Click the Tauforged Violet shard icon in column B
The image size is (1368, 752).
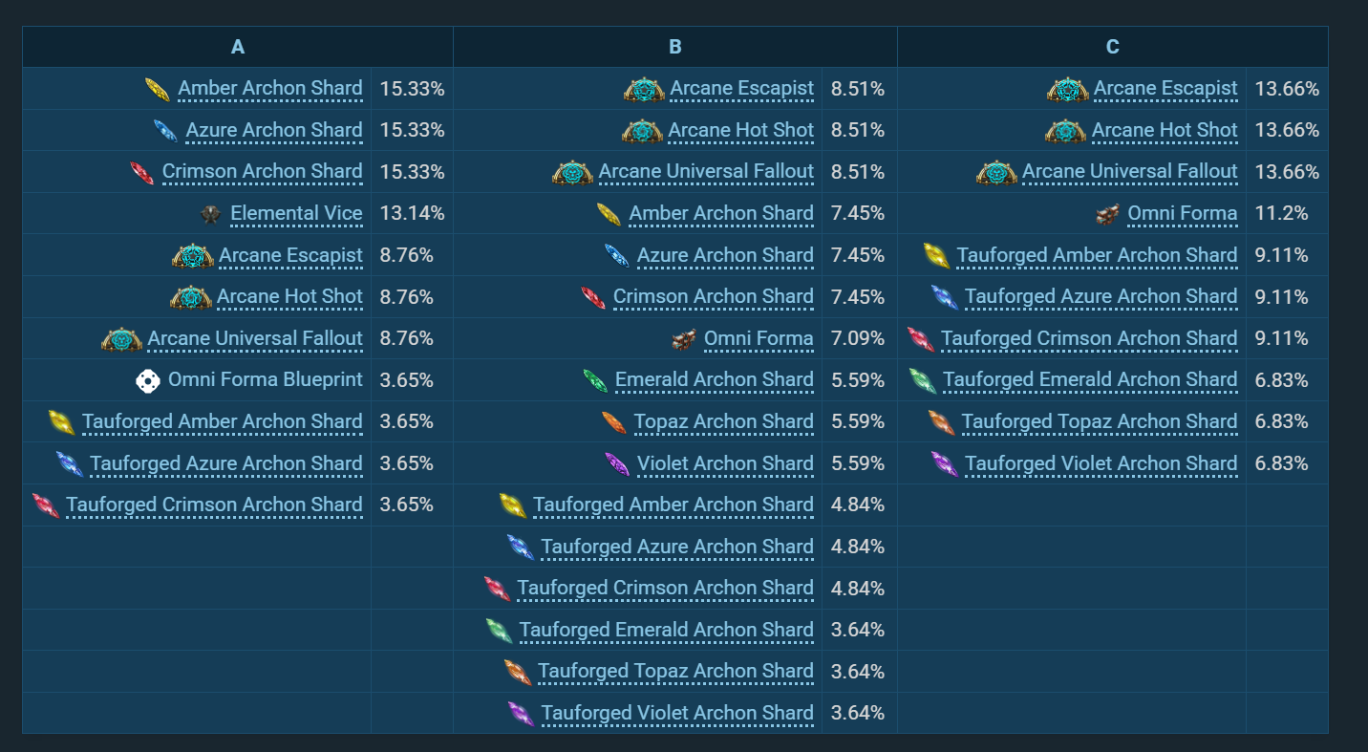point(521,714)
